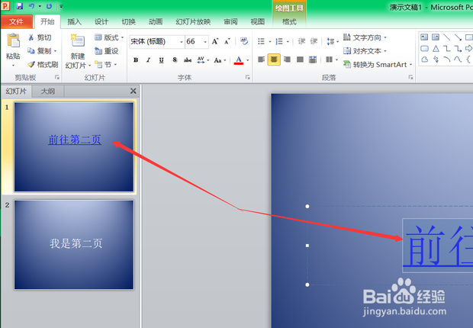The width and height of the screenshot is (473, 328).
Task: Apply red font color A button
Action: click(x=239, y=60)
